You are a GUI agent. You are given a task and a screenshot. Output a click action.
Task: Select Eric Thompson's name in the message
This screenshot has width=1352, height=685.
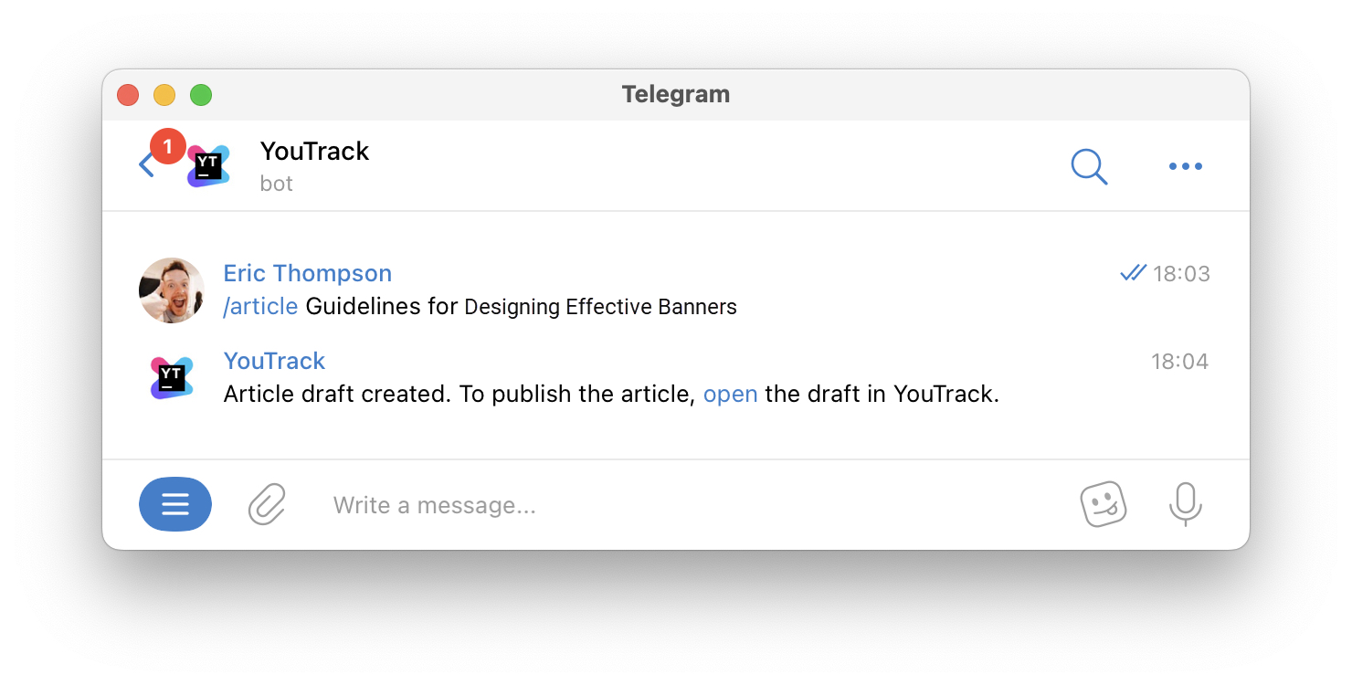click(307, 272)
